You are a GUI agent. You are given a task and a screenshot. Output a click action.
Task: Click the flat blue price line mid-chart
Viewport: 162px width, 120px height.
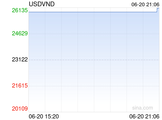(93, 12)
